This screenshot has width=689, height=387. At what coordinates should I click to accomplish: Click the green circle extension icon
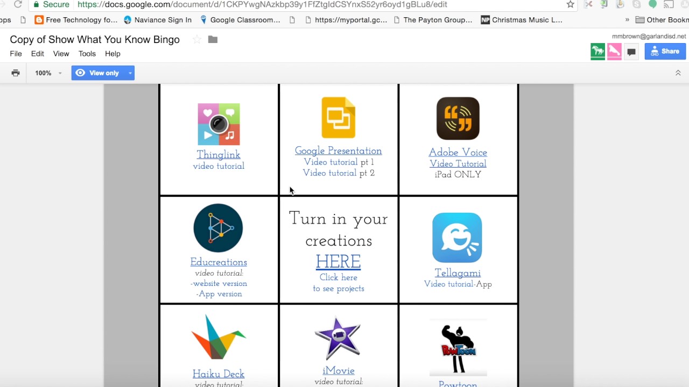coord(653,4)
